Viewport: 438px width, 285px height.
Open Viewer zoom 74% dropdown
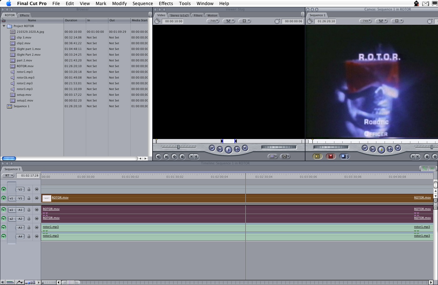213,21
